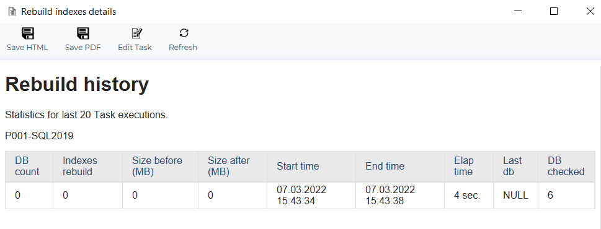Click the NULL value in the Last db column

click(x=515, y=196)
